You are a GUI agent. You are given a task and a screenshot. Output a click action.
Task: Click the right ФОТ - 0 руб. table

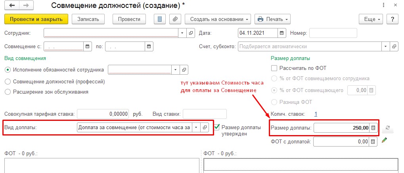click(301, 165)
